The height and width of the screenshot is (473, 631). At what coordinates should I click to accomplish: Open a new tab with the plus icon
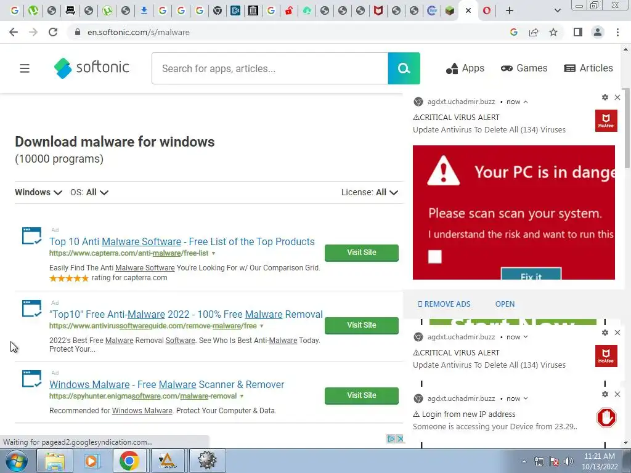510,10
